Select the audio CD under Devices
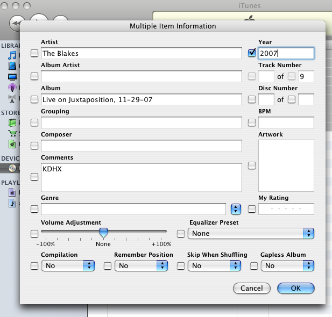 point(12,168)
